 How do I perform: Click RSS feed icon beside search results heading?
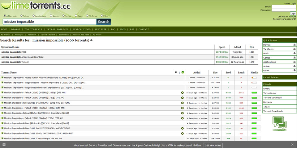(x=91, y=40)
